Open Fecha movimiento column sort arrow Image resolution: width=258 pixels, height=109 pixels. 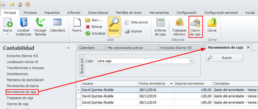[x=171, y=84]
